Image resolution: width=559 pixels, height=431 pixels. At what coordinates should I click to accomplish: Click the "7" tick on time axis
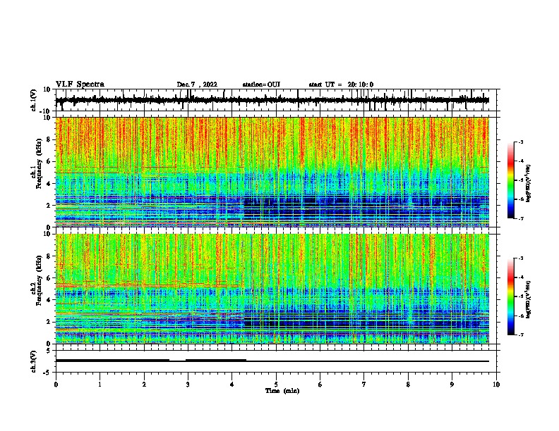pyautogui.click(x=364, y=384)
